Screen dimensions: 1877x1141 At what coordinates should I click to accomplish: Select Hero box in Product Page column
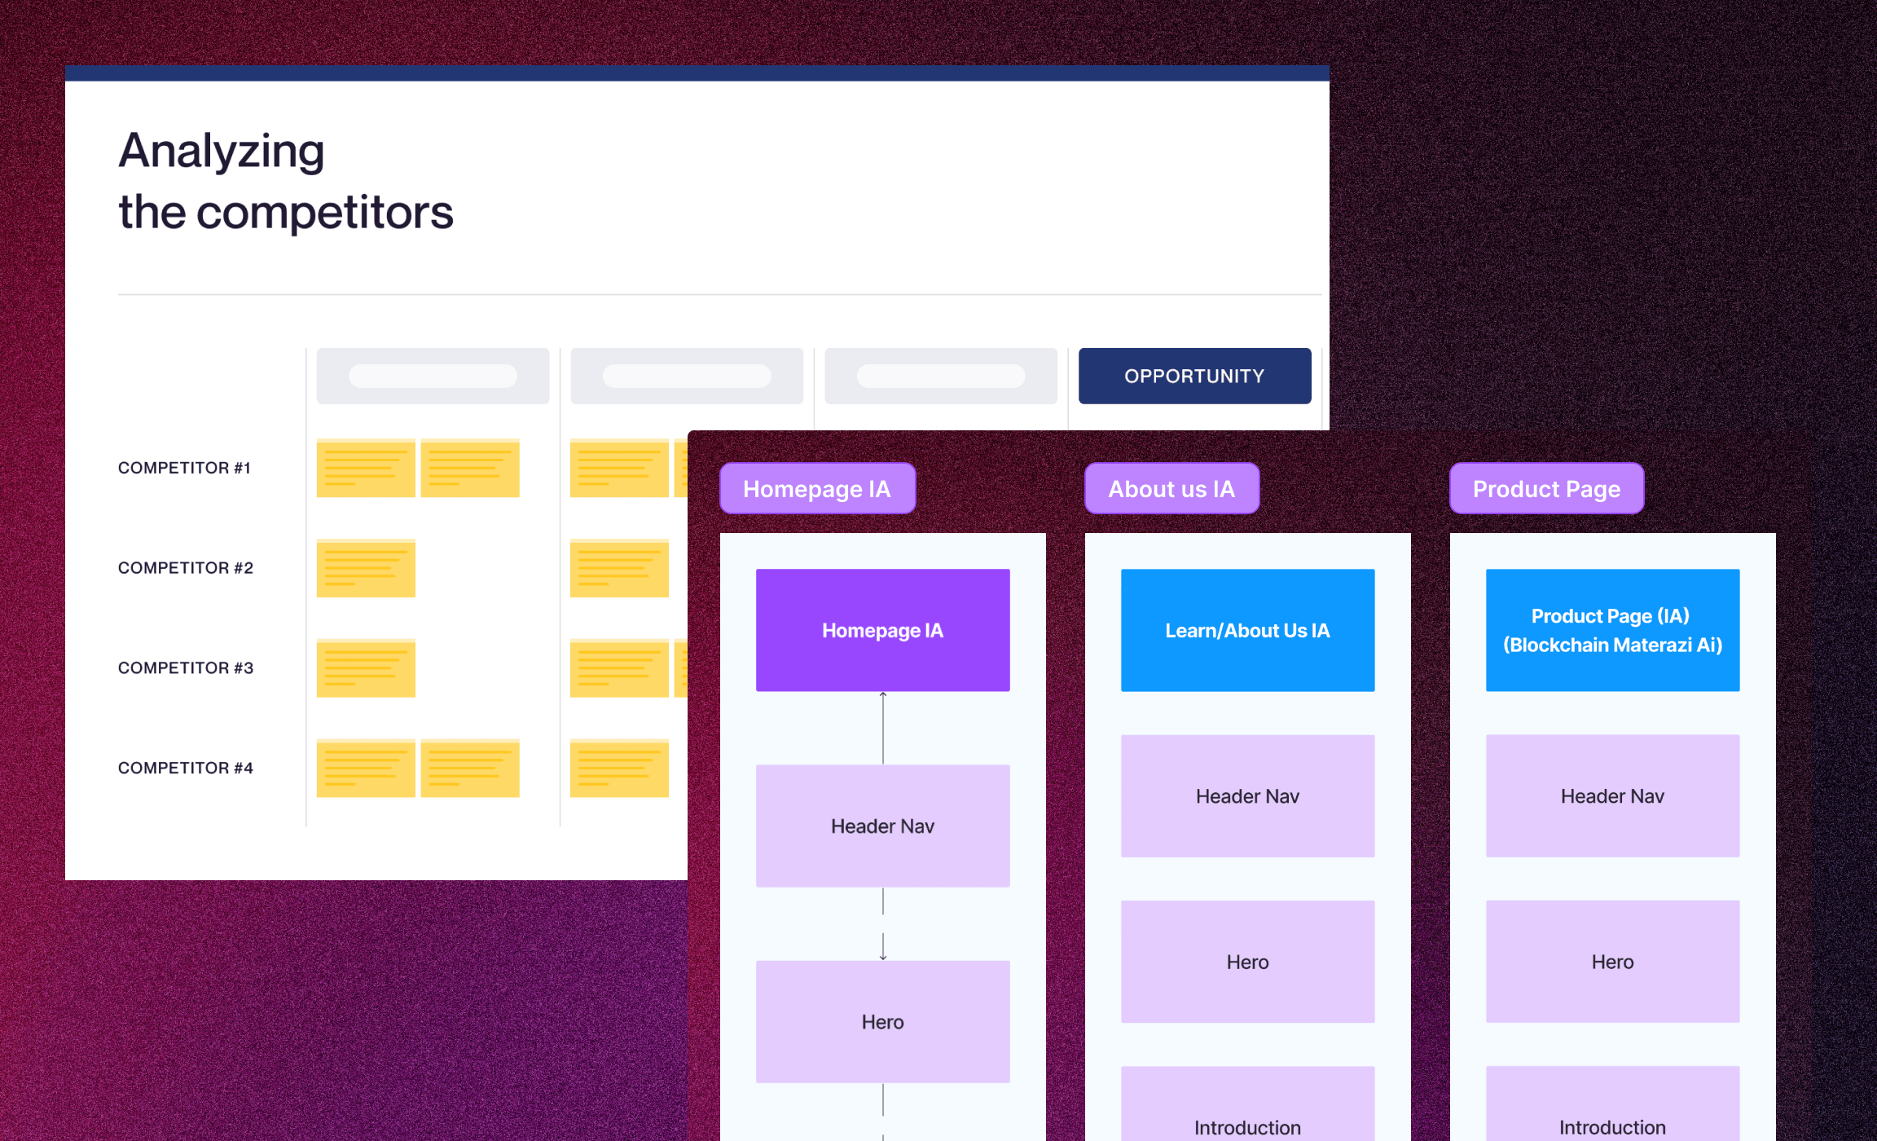coord(1612,962)
